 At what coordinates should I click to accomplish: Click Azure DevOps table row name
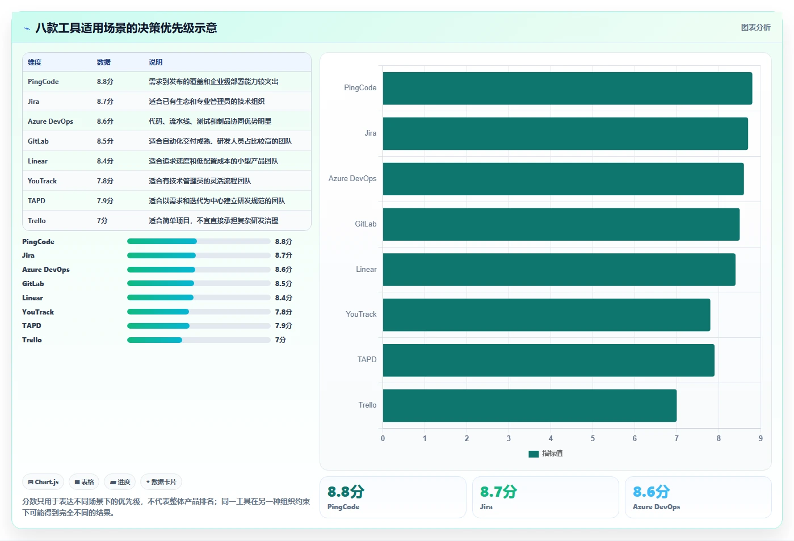[51, 121]
